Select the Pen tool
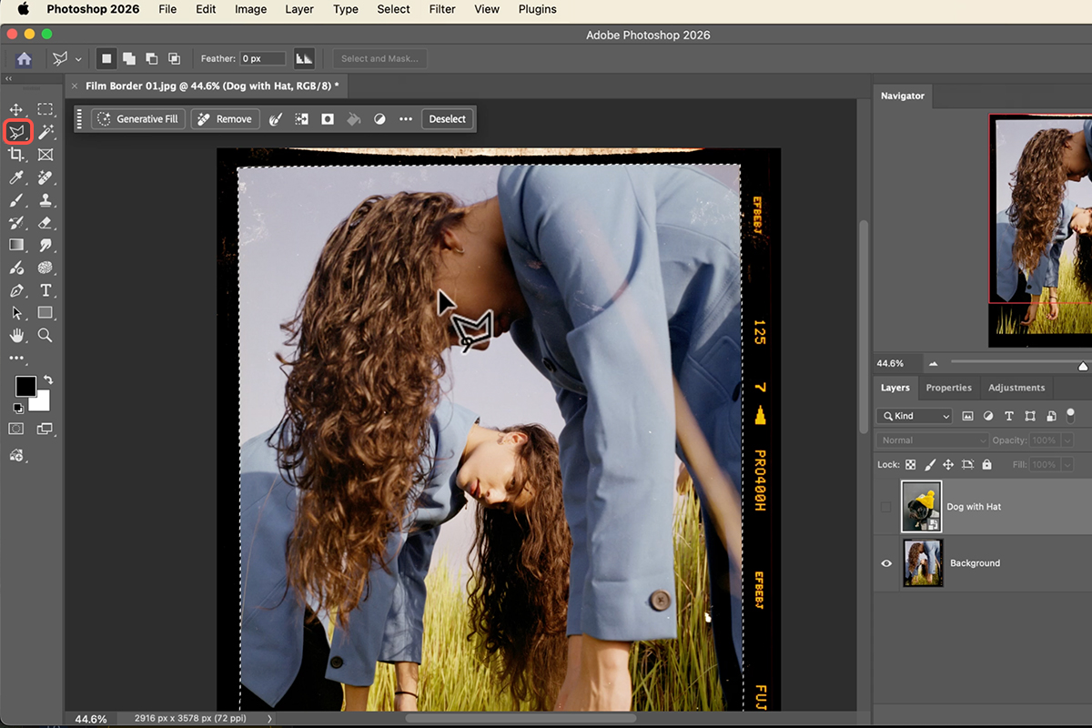 tap(16, 291)
